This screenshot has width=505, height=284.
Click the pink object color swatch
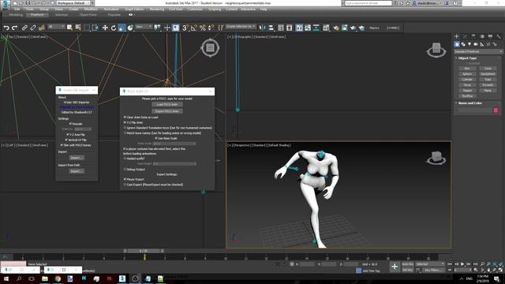pos(496,110)
